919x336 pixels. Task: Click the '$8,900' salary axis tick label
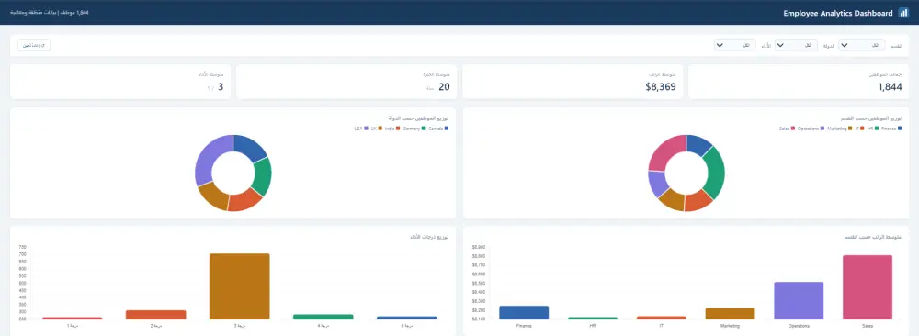[478, 247]
